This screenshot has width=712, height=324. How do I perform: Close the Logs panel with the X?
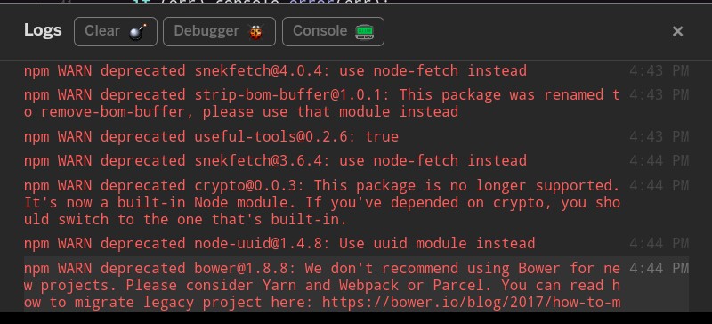[x=677, y=31]
